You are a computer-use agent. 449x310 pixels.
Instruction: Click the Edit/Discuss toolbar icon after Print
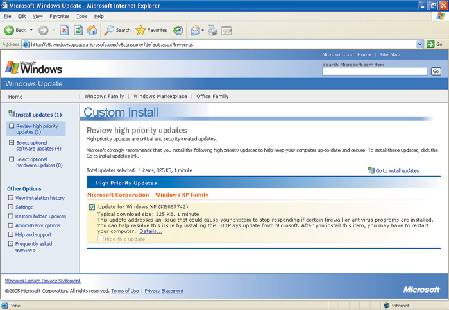pyautogui.click(x=226, y=30)
